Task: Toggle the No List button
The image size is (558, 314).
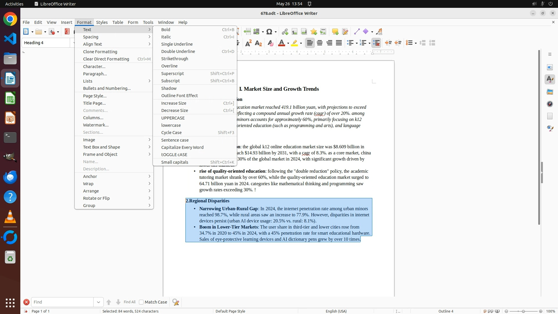Action: tap(376, 43)
